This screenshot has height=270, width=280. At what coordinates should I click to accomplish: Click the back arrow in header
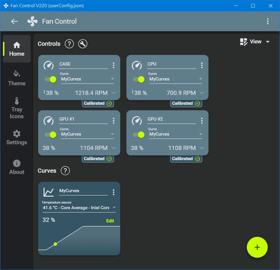[14, 21]
